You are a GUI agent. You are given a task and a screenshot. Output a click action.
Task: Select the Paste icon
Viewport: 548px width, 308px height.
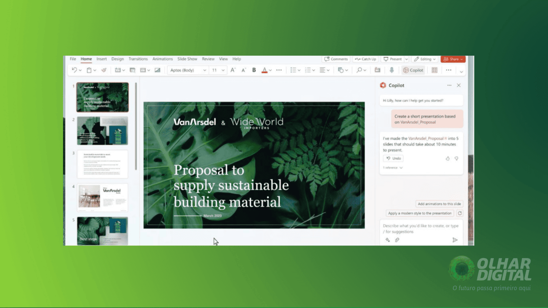coord(88,70)
